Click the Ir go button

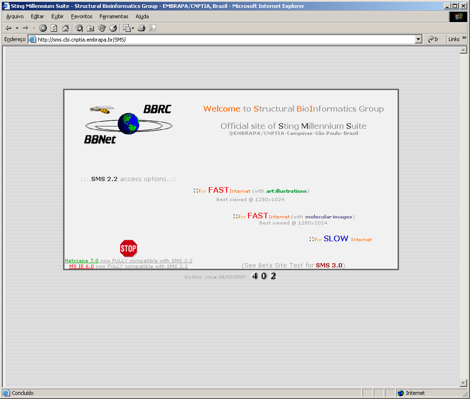pos(434,39)
